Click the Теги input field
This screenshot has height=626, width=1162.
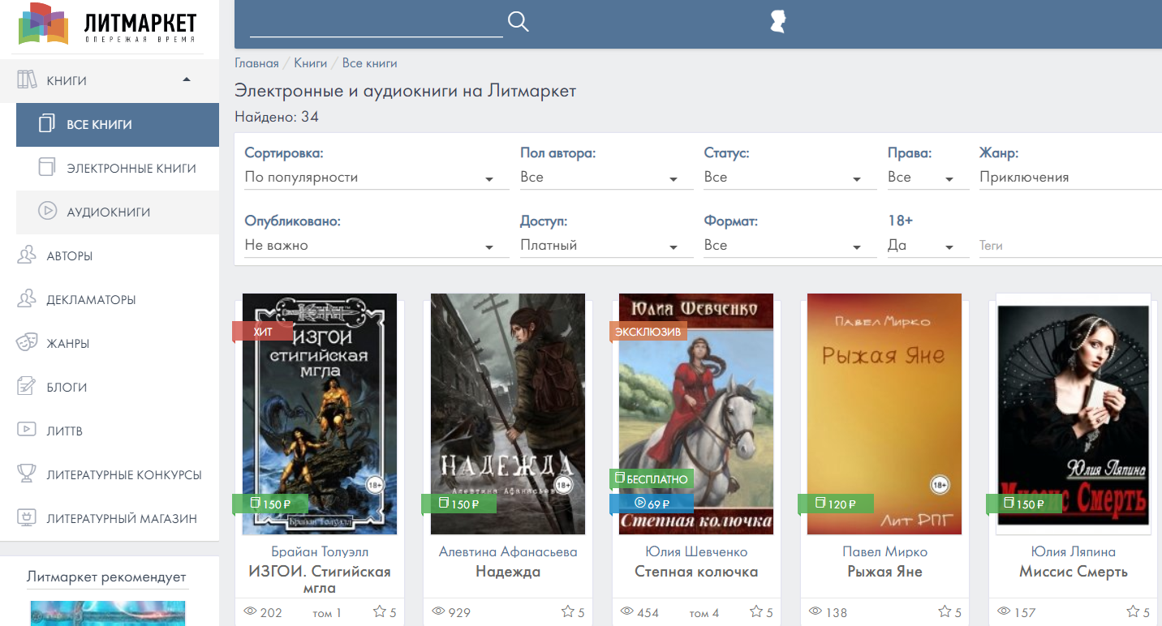[x=1070, y=246]
